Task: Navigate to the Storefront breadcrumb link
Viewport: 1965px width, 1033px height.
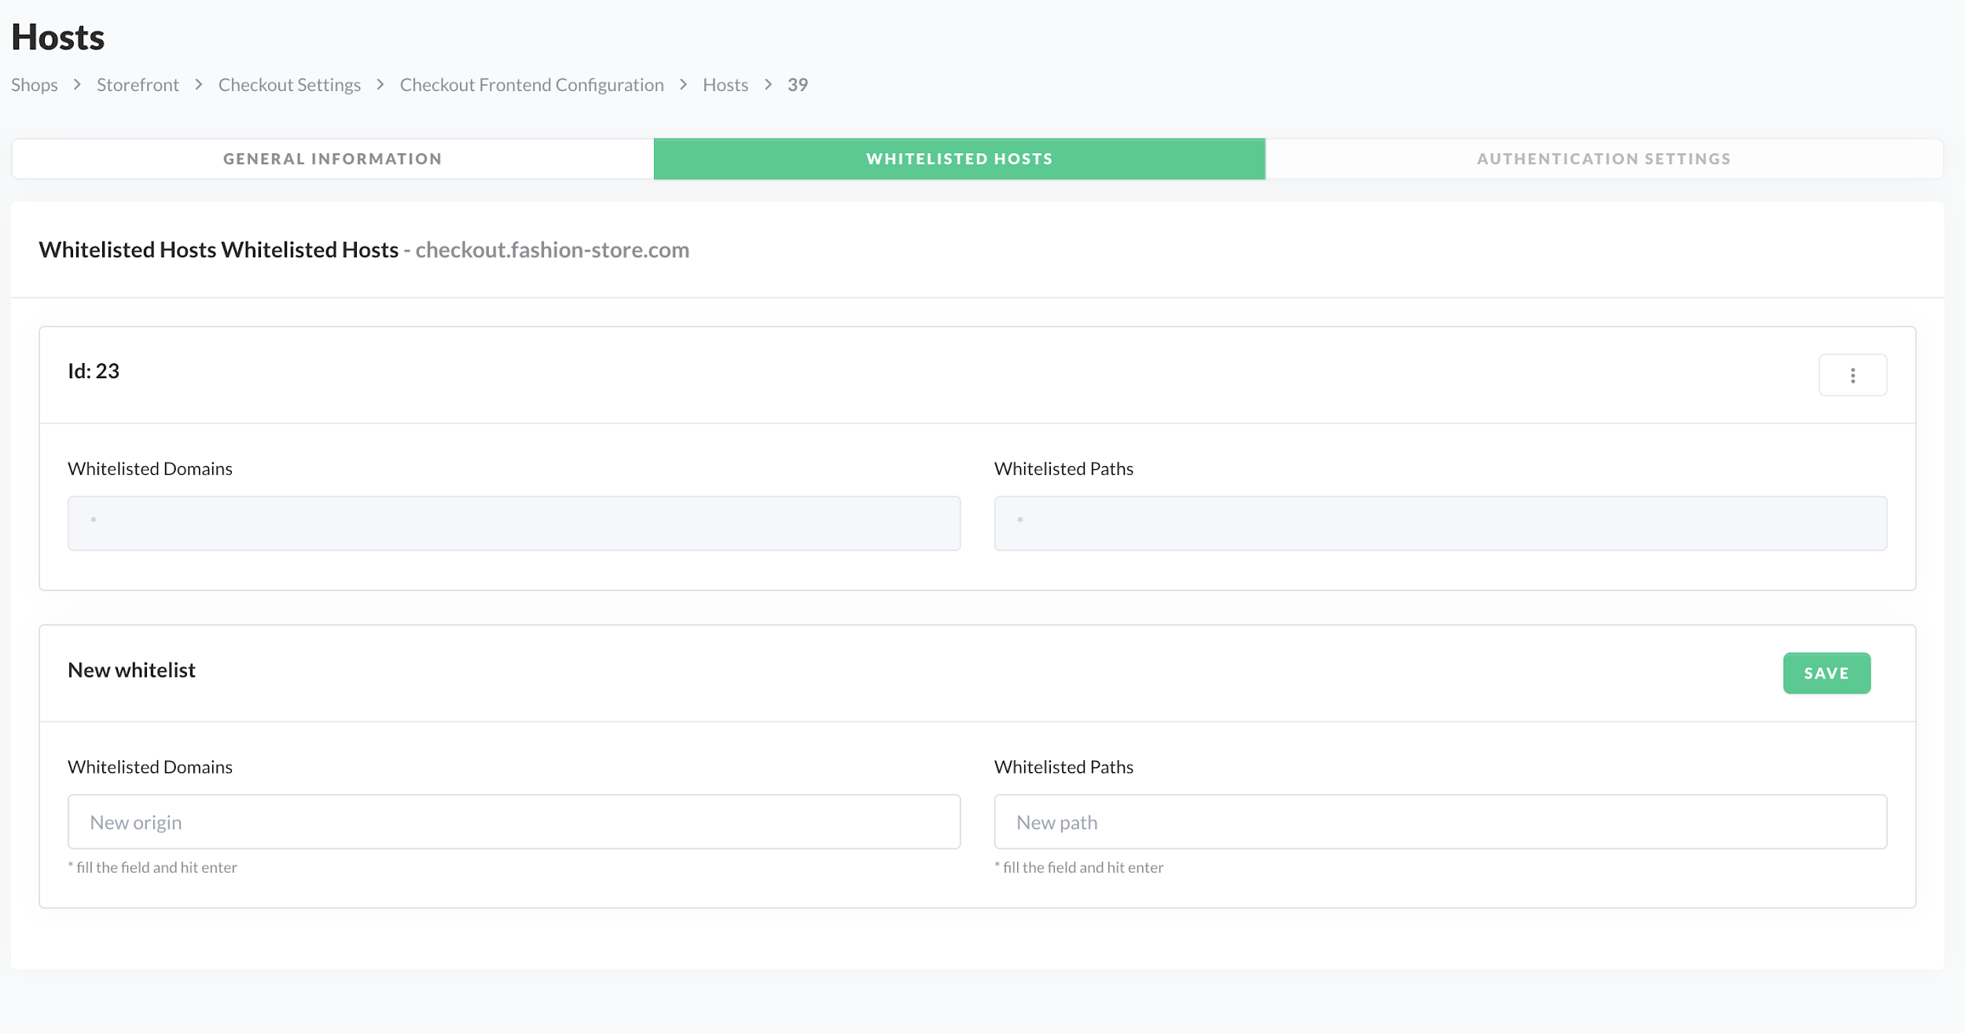Action: 138,85
